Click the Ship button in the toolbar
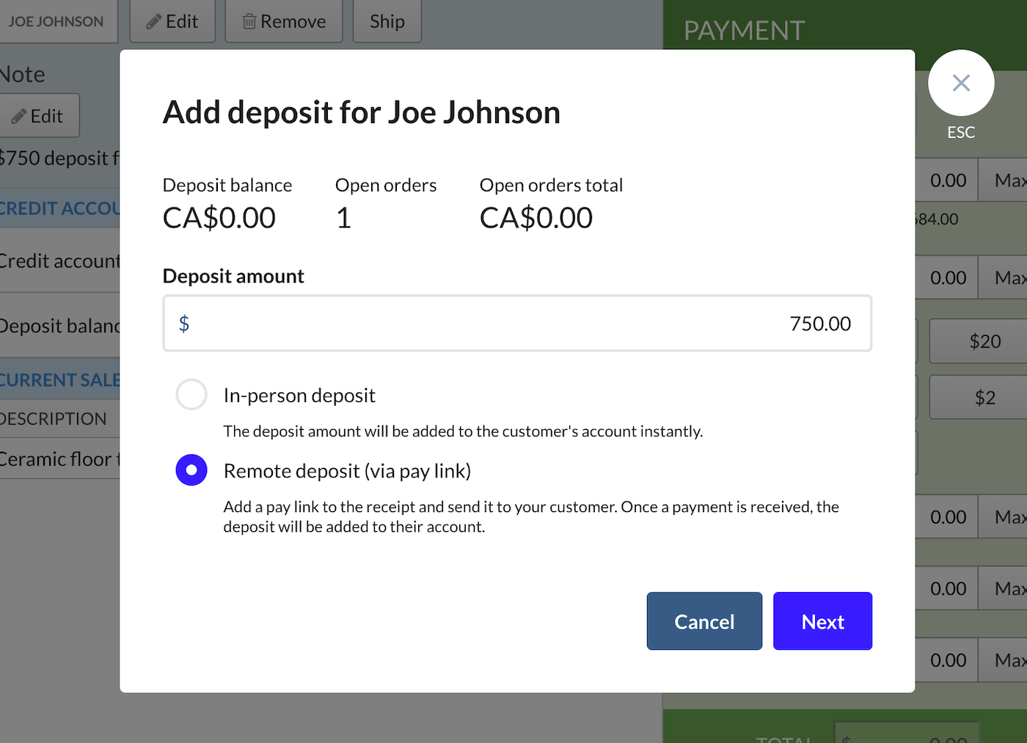Screen dimensions: 1027x743 point(387,21)
